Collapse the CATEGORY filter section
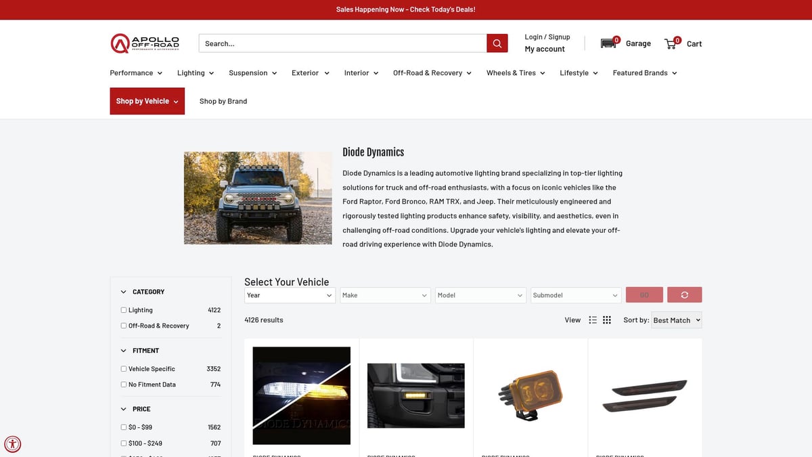Image resolution: width=812 pixels, height=457 pixels. (x=124, y=292)
